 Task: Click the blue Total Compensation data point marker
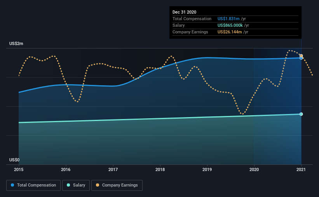coord(301,58)
